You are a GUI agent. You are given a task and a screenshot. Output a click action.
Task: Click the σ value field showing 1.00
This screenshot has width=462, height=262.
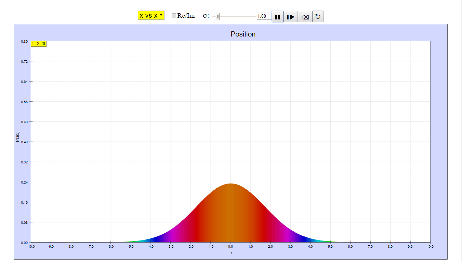click(264, 16)
